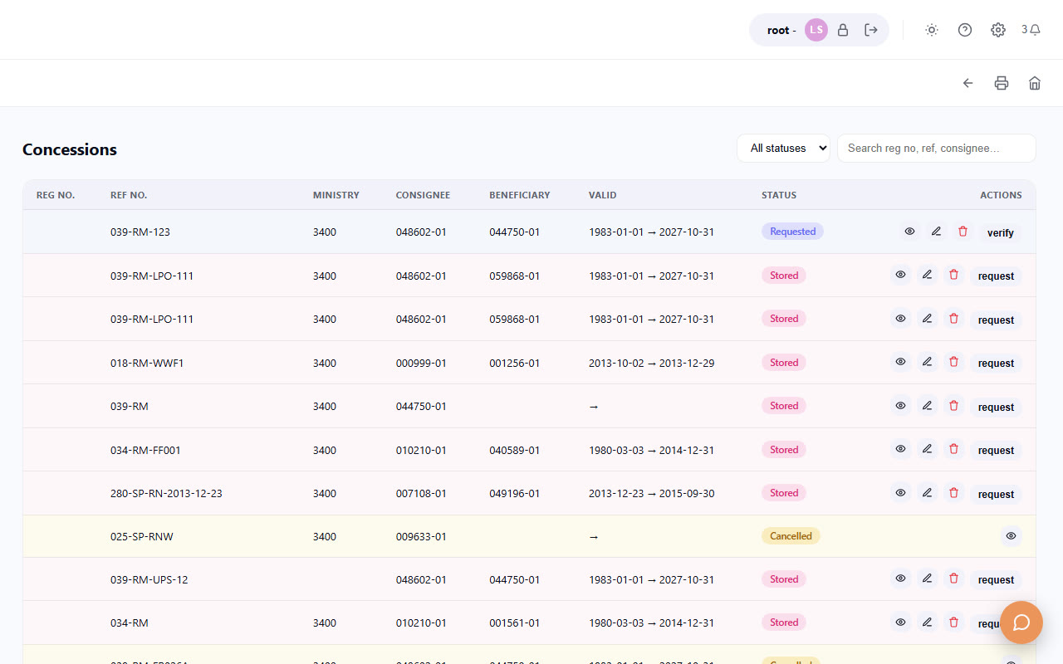Click request for the 039-RM row
The height and width of the screenshot is (664, 1063).
point(996,407)
